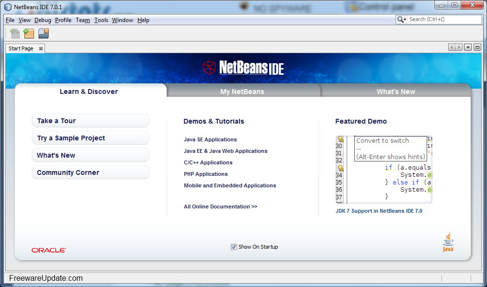
Task: Click the Featured Demo code thumbnail
Action: [x=384, y=169]
